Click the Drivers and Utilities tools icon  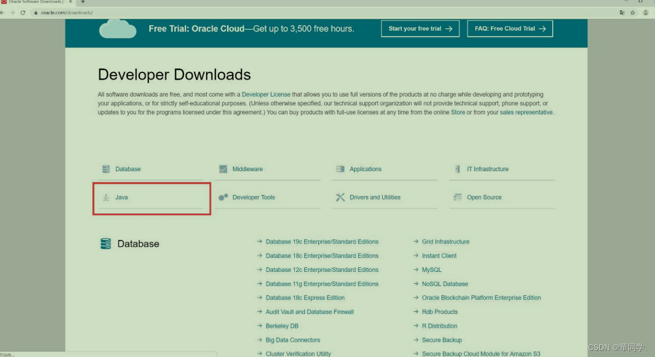pos(340,197)
